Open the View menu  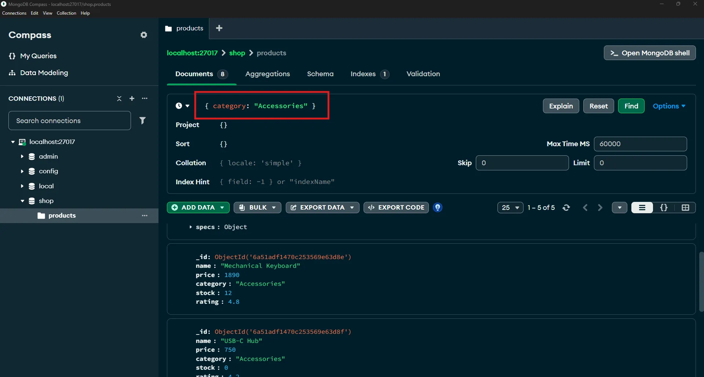(48, 13)
